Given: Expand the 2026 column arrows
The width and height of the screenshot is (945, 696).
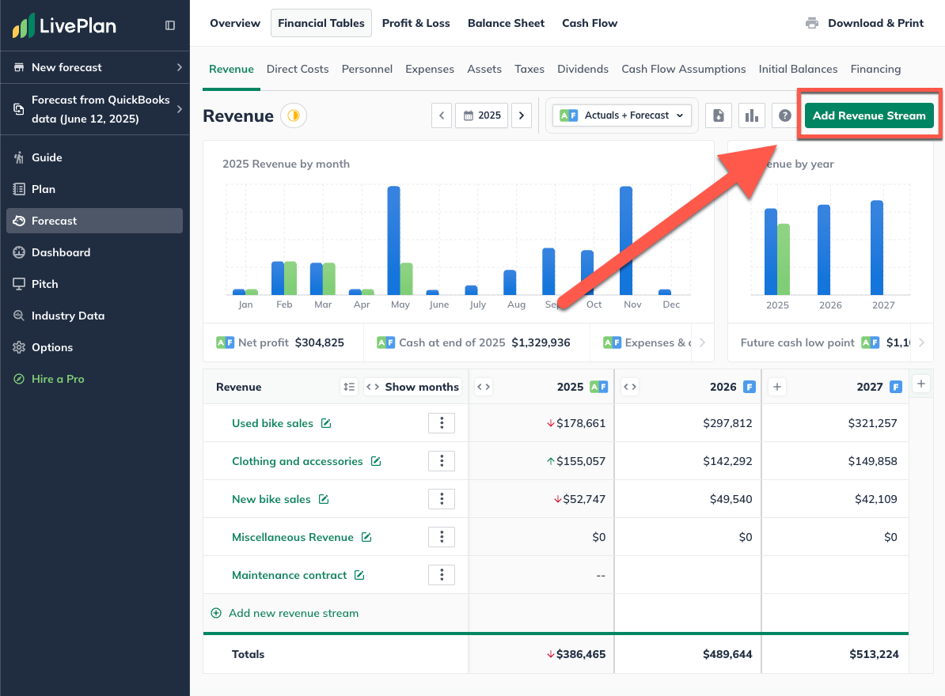Looking at the screenshot, I should [x=630, y=387].
